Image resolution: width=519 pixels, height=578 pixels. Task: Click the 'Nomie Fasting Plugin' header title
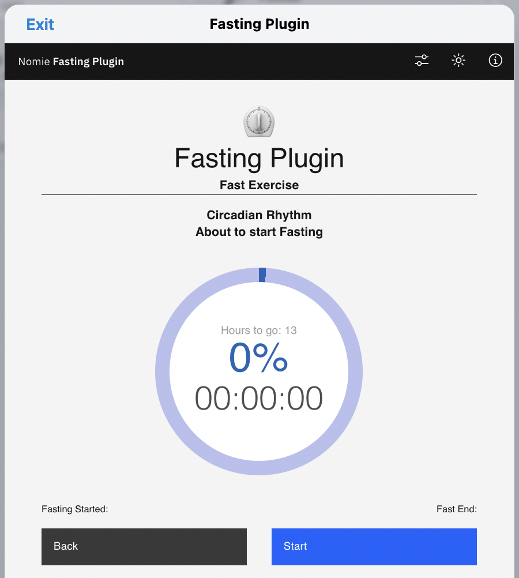tap(71, 62)
